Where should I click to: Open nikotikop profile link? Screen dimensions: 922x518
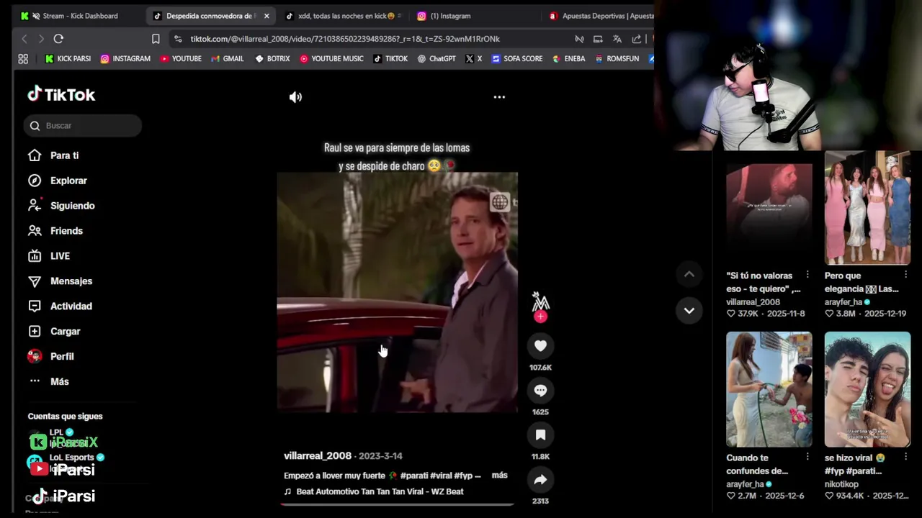[841, 484]
